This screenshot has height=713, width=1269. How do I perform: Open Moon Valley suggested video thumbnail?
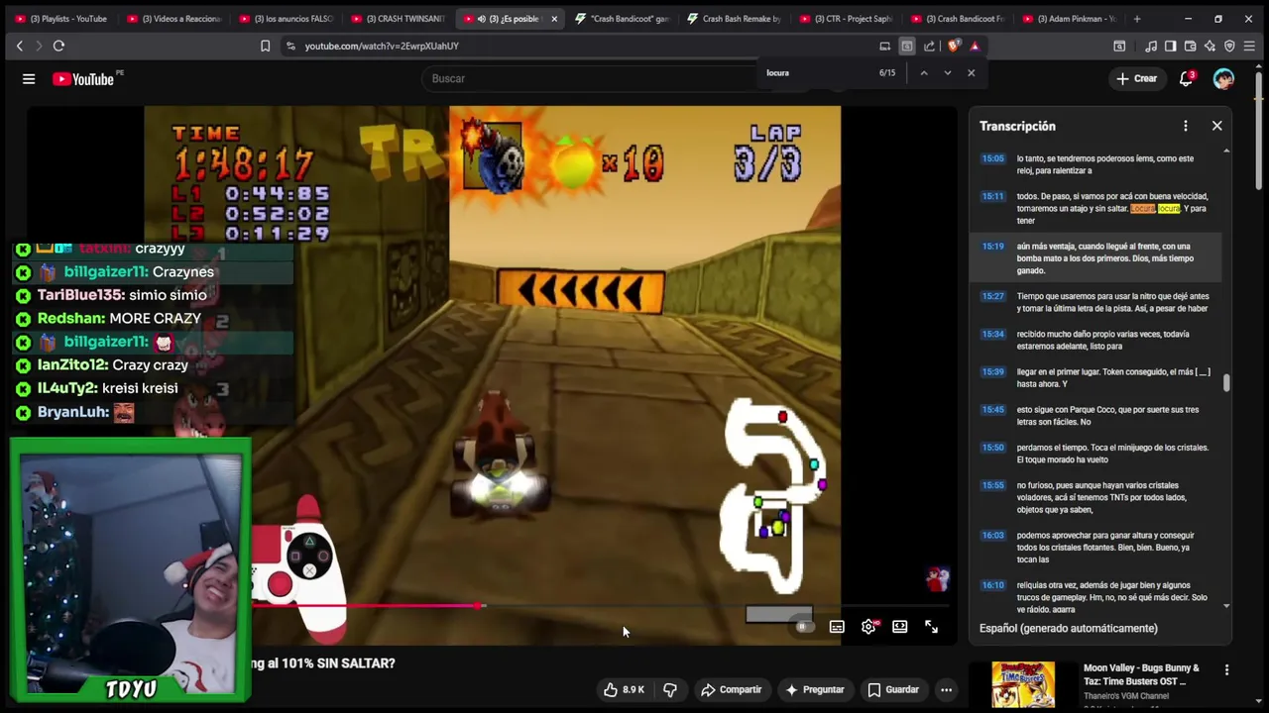1023,684
